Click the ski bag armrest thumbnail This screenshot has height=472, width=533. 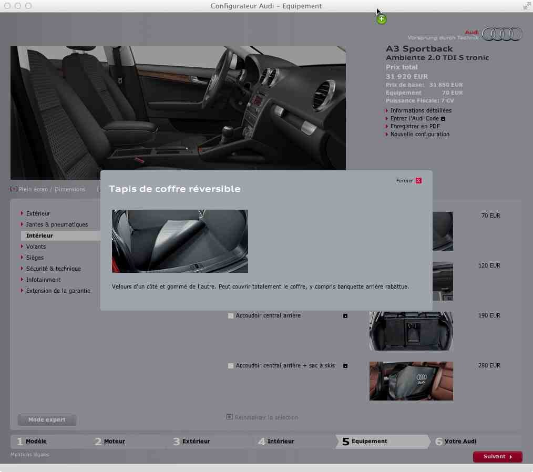pos(411,381)
